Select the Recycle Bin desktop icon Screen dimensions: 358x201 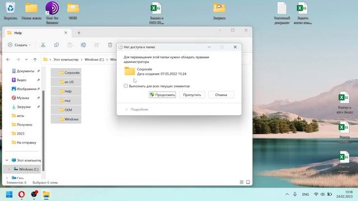coord(11,11)
